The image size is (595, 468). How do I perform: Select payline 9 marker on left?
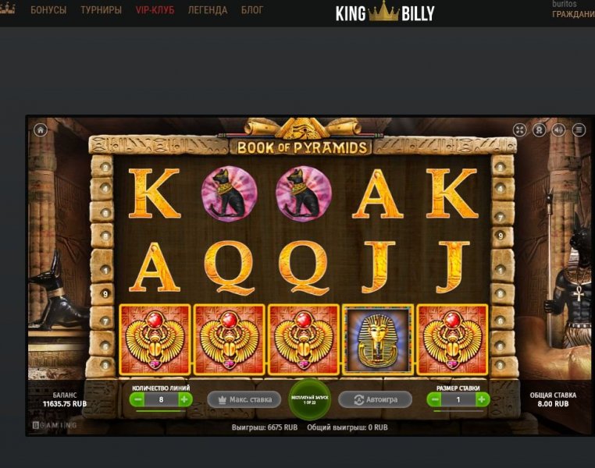[x=105, y=294]
